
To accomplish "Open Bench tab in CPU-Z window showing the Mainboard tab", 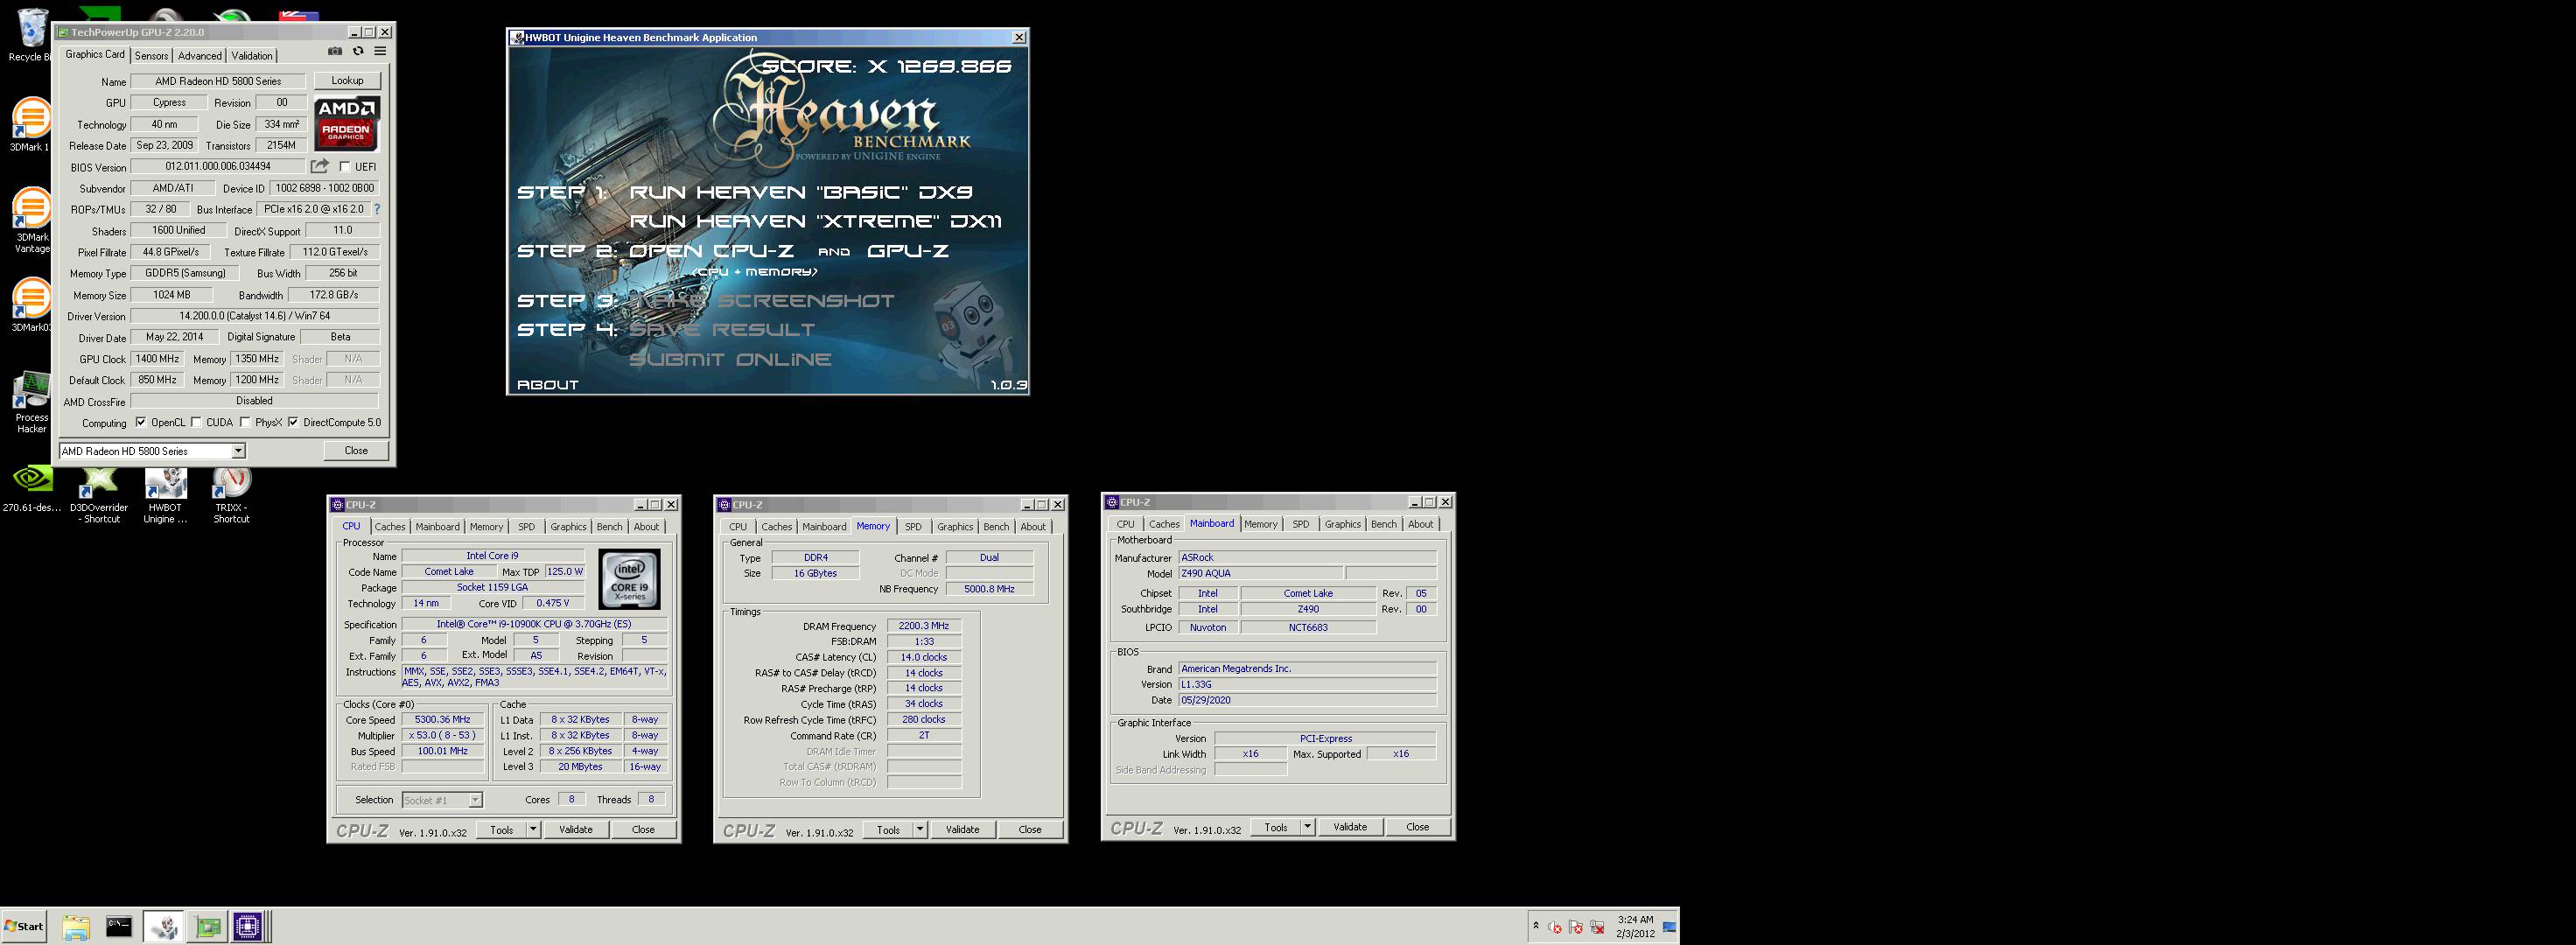I will 1384,524.
